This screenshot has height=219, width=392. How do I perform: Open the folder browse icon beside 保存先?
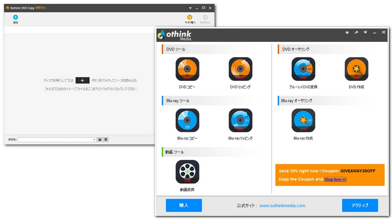(x=100, y=140)
